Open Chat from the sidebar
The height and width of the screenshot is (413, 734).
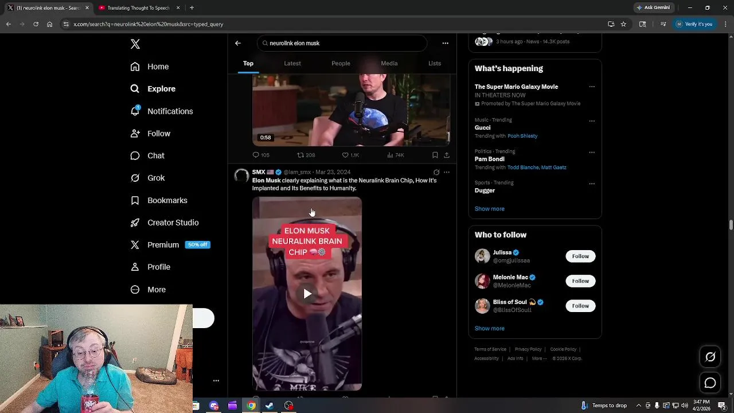147,156
